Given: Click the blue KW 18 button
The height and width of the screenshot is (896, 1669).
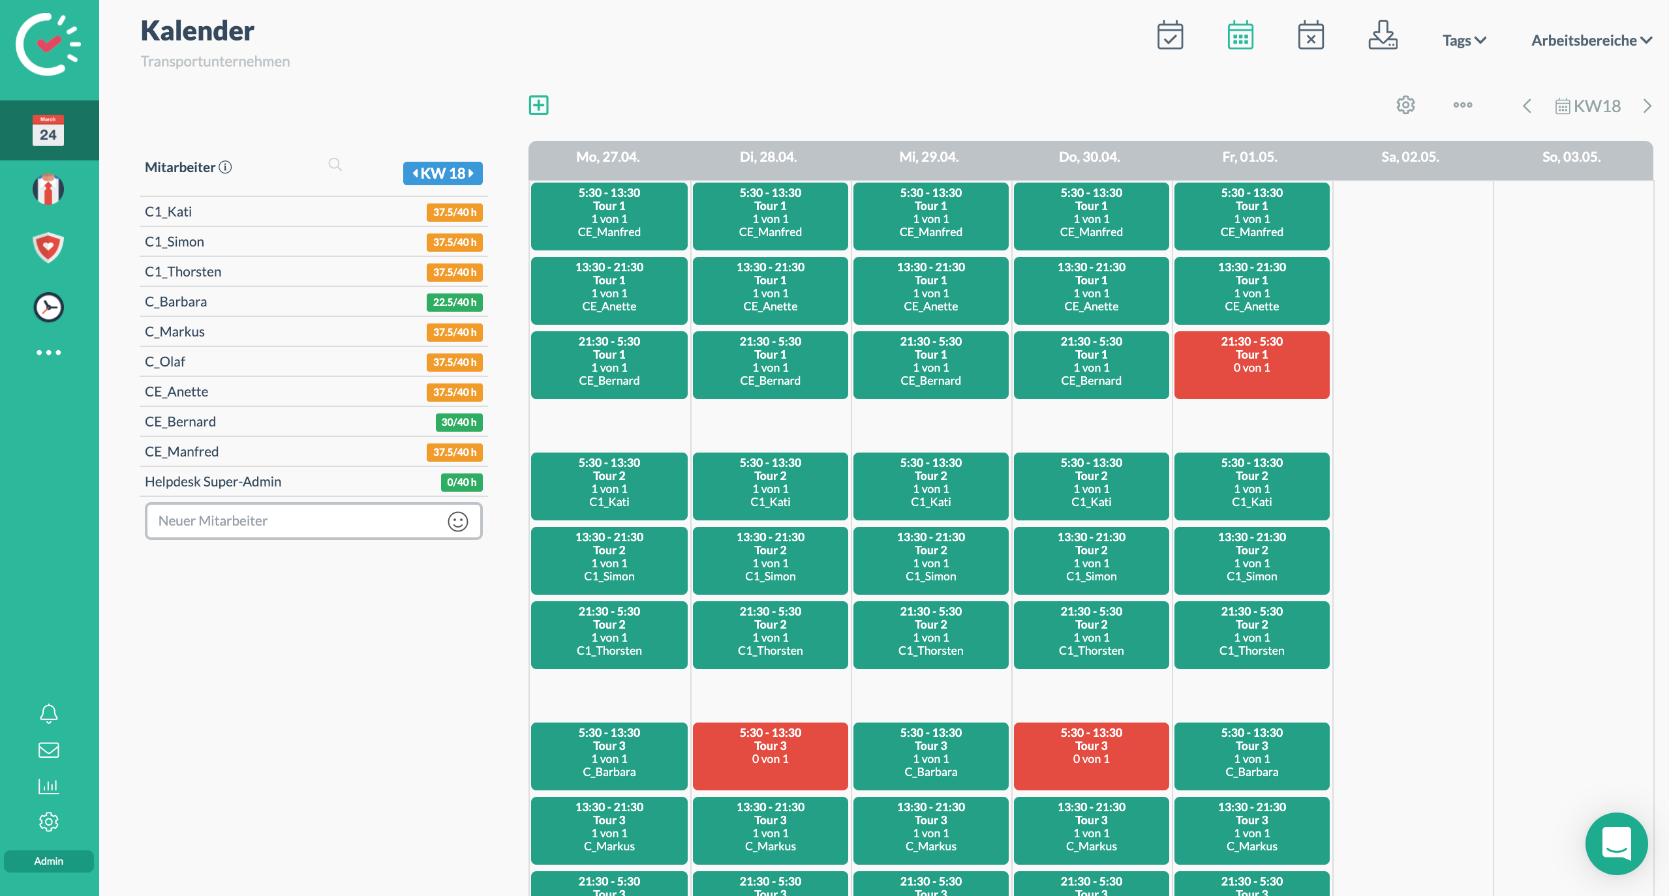Looking at the screenshot, I should click(442, 173).
